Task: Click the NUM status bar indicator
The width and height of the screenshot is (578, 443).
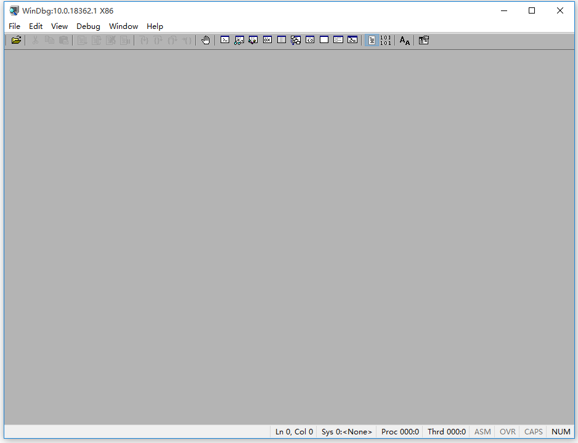Action: pos(561,431)
